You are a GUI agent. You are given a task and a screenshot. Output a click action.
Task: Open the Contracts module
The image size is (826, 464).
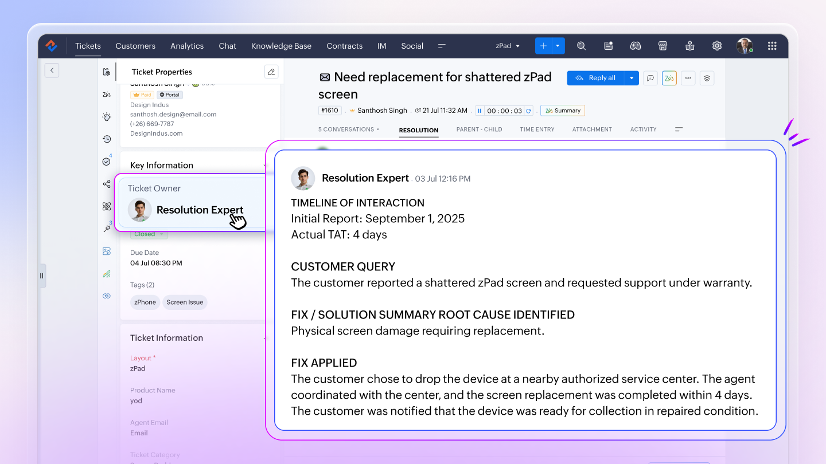pyautogui.click(x=345, y=46)
